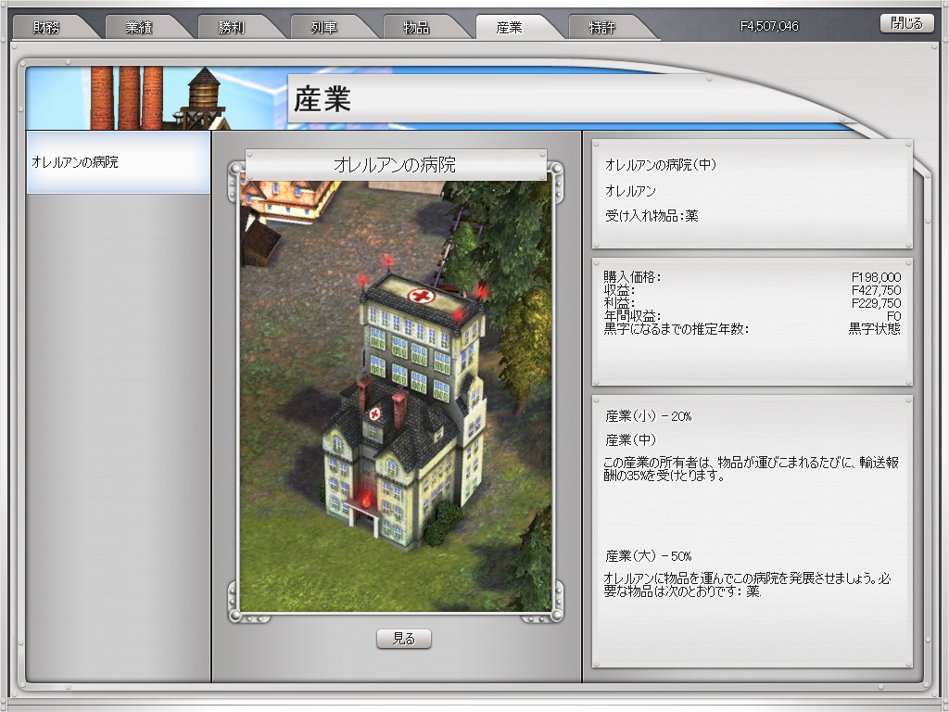The image size is (949, 712).
Task: Click the オレルアン city name line
Action: [x=630, y=191]
